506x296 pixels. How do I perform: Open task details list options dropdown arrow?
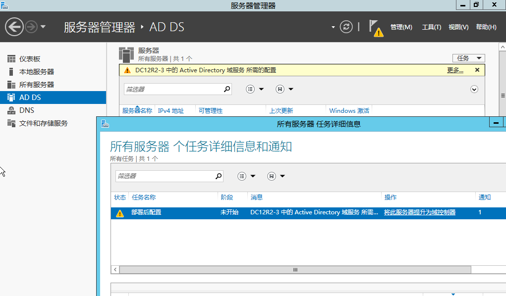pos(253,176)
